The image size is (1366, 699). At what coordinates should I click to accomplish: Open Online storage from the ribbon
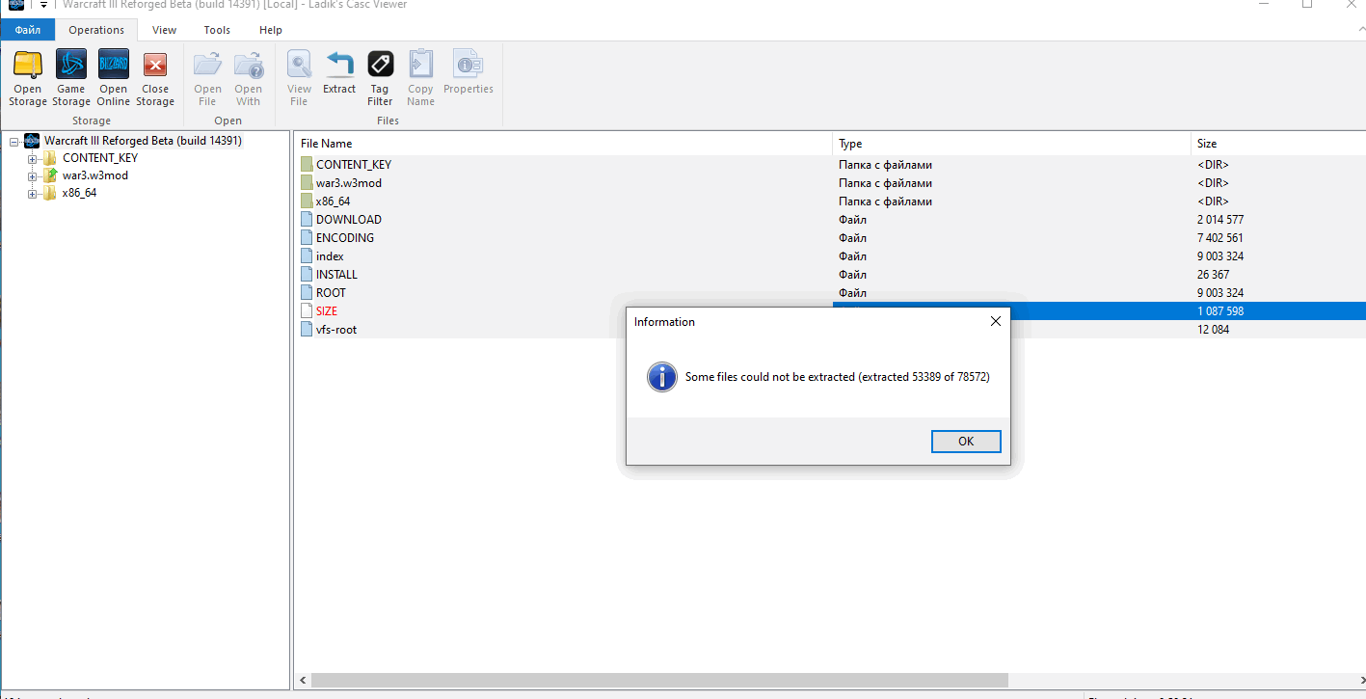point(113,78)
